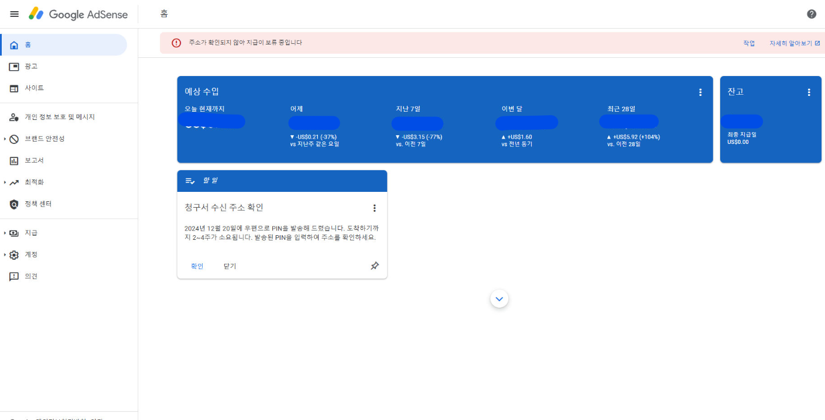Open AdSense help with the question mark icon
The width and height of the screenshot is (825, 420).
click(x=811, y=13)
